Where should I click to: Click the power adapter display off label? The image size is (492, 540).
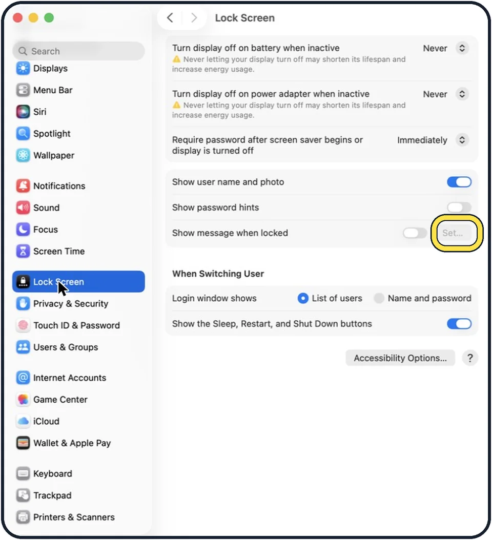point(271,94)
